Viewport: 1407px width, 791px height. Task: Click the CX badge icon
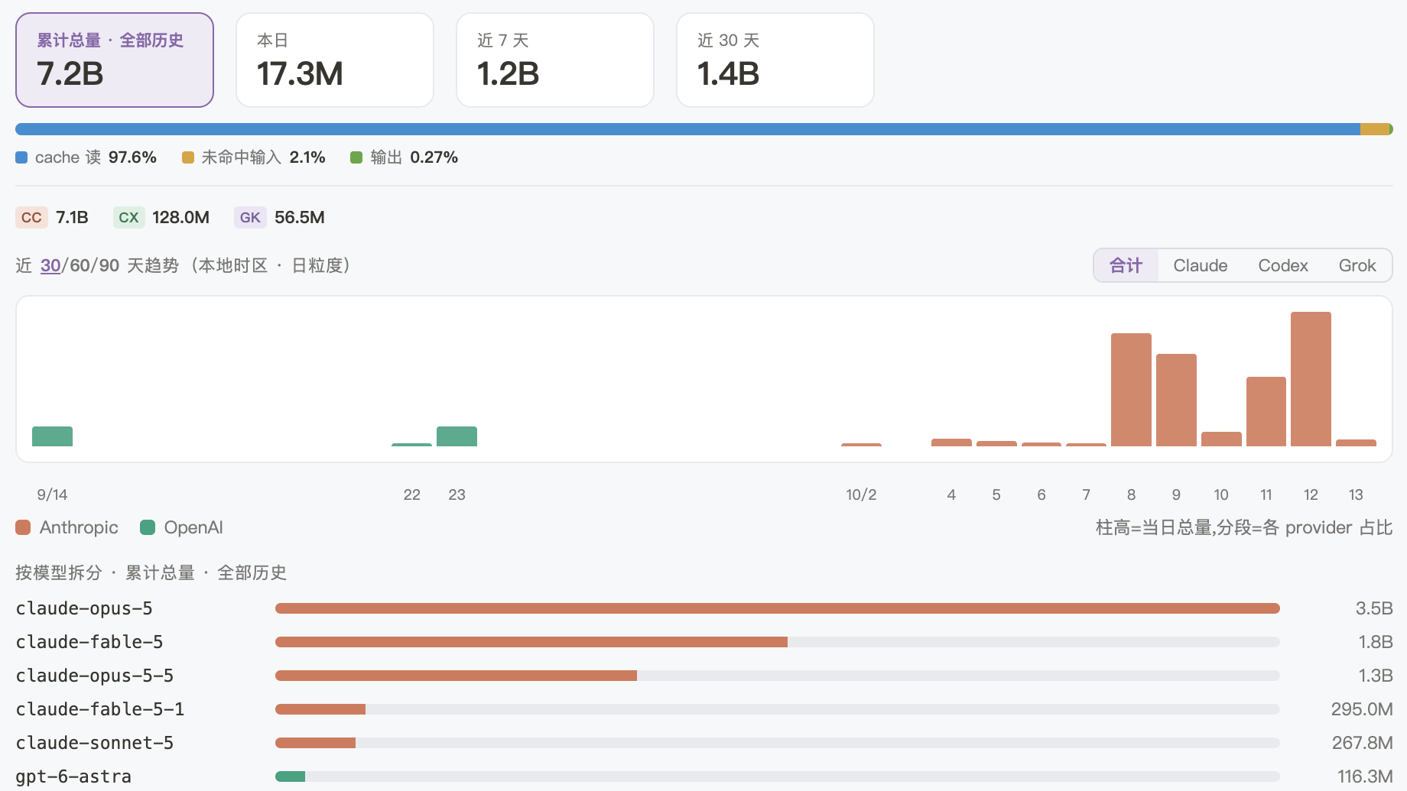128,217
